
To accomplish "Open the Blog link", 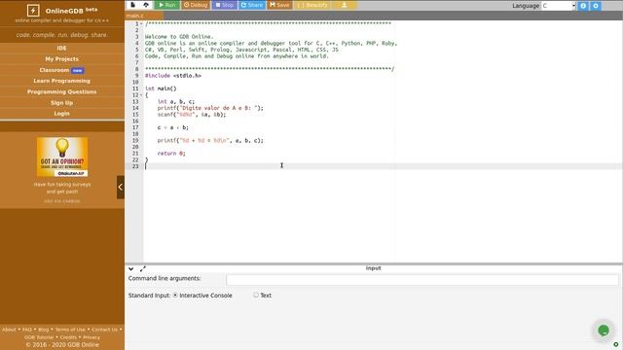I will [43, 330].
